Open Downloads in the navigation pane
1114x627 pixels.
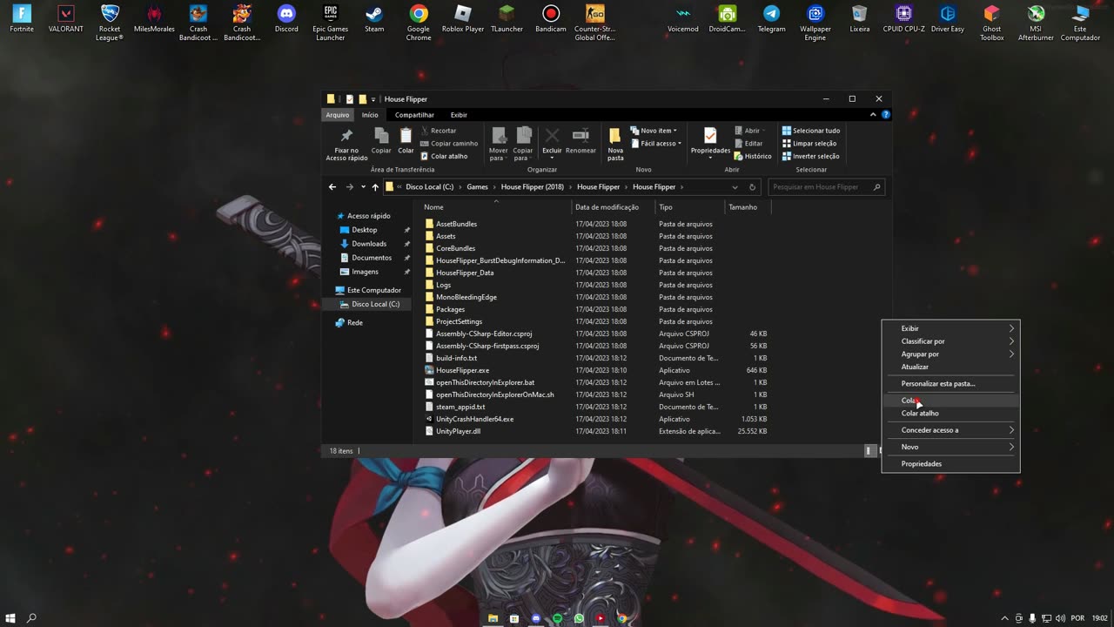pos(369,244)
